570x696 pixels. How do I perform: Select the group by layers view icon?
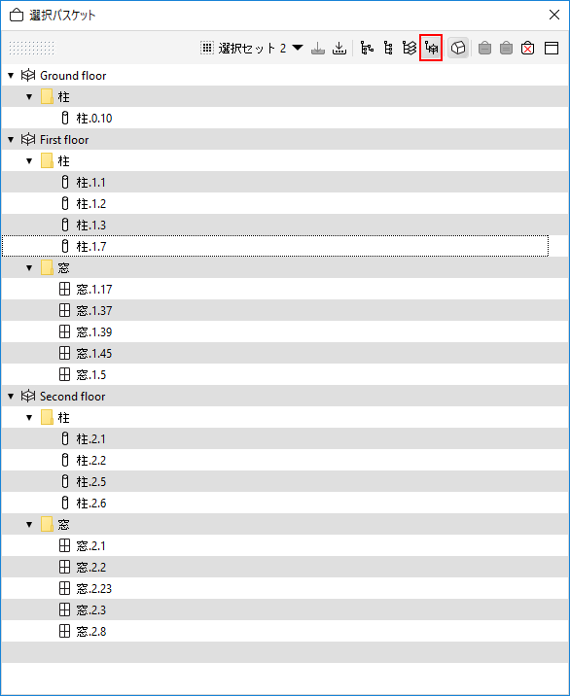(410, 48)
